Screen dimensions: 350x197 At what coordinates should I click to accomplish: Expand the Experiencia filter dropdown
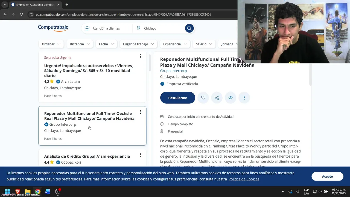[175, 44]
